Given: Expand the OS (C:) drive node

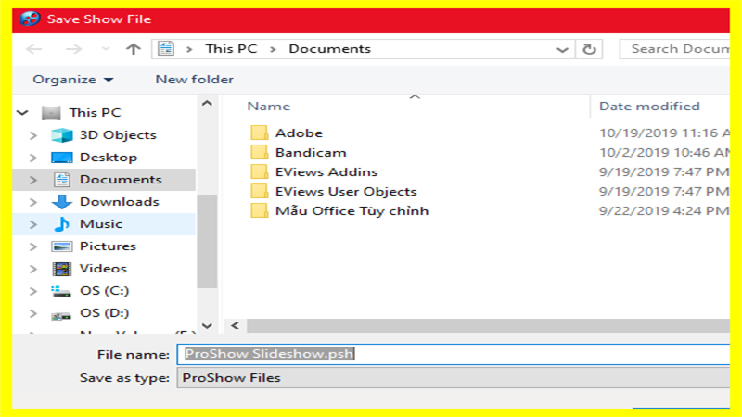Looking at the screenshot, I should coord(32,291).
